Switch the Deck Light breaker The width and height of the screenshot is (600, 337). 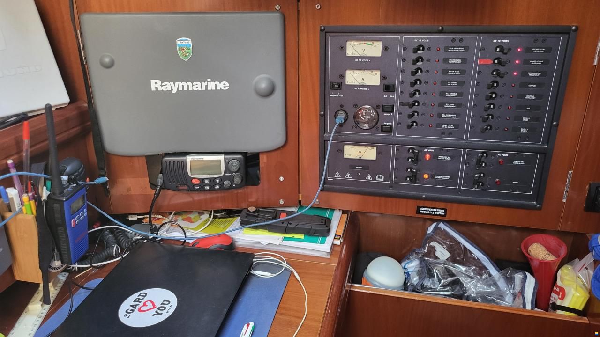[x=415, y=83]
